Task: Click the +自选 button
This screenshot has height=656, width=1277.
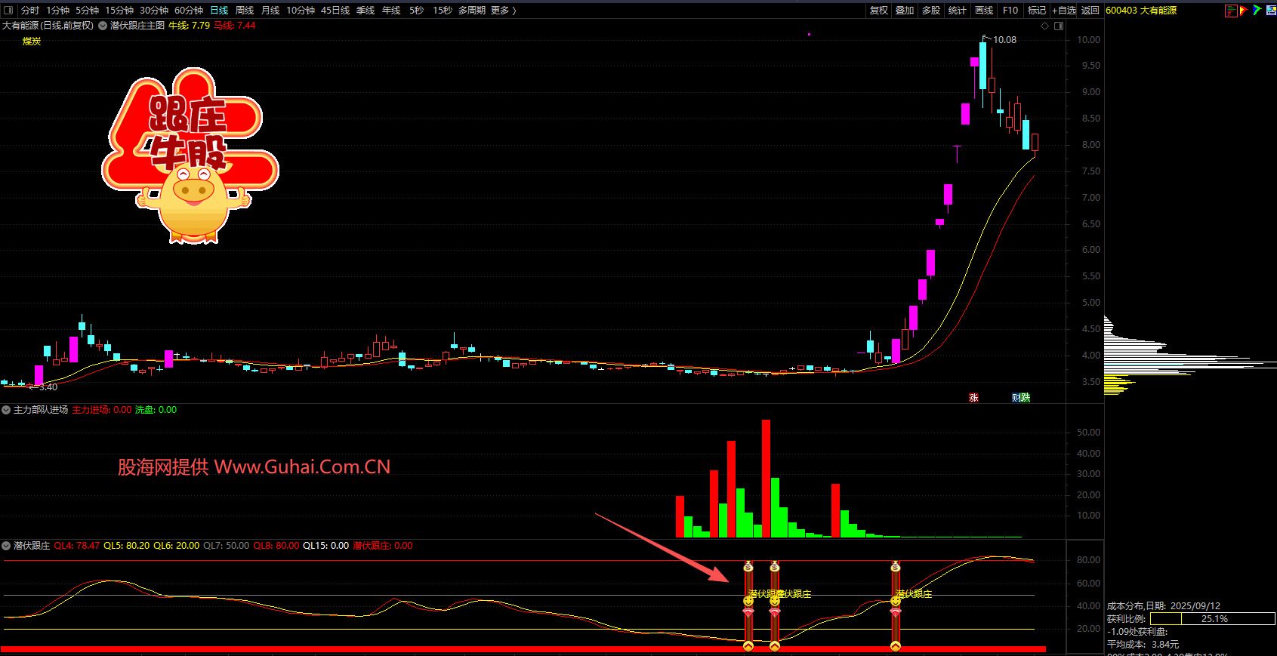Action: [1064, 11]
